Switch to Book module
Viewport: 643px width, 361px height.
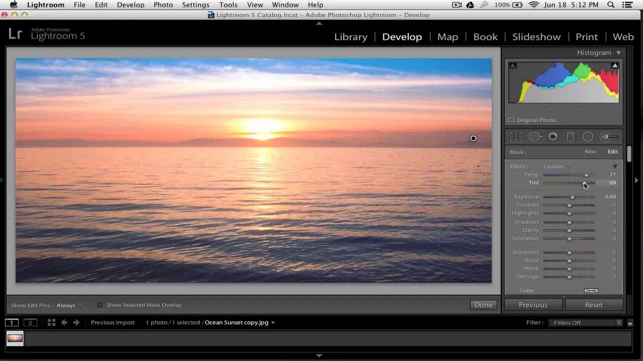pyautogui.click(x=485, y=37)
